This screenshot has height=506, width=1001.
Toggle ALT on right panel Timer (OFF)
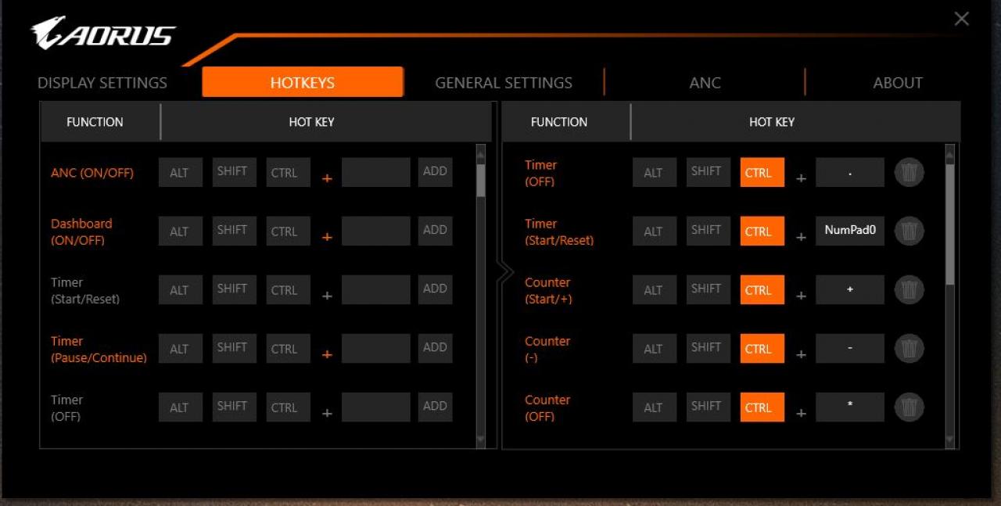(655, 173)
